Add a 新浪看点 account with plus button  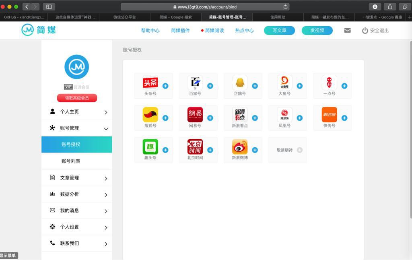point(255,118)
